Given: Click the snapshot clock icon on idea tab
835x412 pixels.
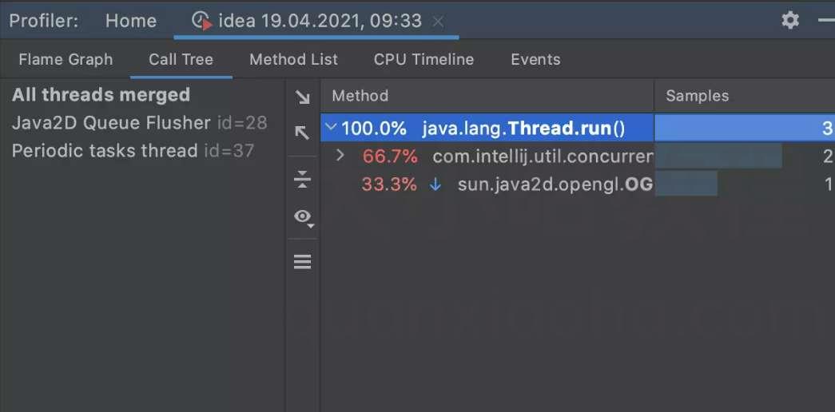Looking at the screenshot, I should click(202, 22).
